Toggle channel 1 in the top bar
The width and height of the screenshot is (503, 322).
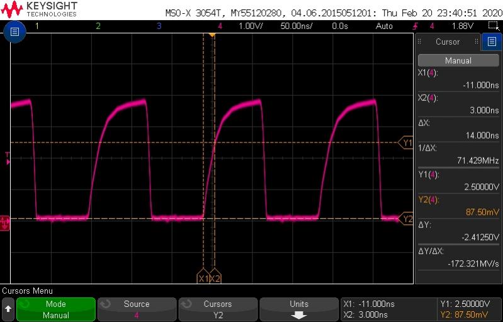(x=37, y=26)
